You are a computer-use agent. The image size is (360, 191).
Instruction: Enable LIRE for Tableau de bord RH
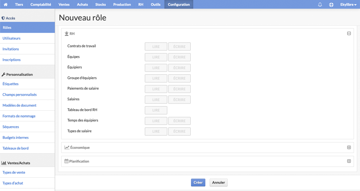pyautogui.click(x=156, y=110)
